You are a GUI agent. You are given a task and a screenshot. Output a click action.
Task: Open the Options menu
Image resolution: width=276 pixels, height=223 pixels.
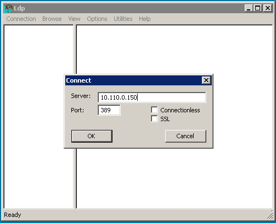click(x=97, y=19)
